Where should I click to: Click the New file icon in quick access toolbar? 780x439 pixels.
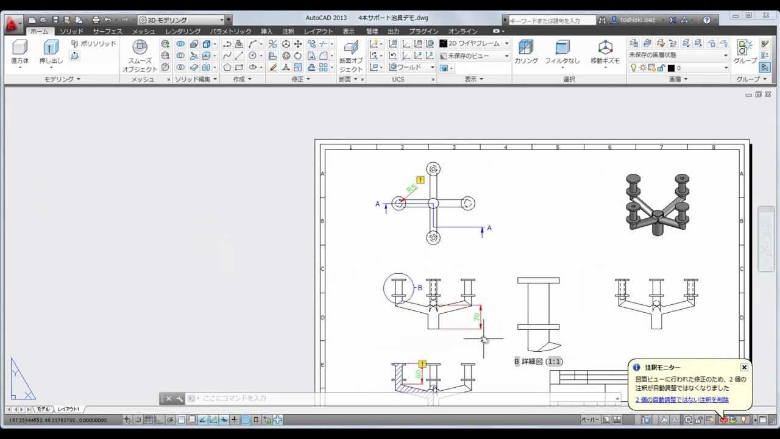pyautogui.click(x=32, y=20)
